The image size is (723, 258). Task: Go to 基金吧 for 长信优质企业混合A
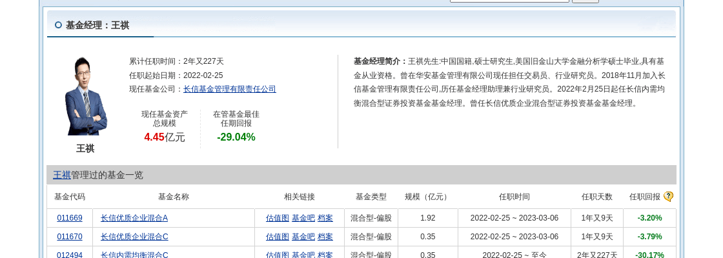coord(303,218)
